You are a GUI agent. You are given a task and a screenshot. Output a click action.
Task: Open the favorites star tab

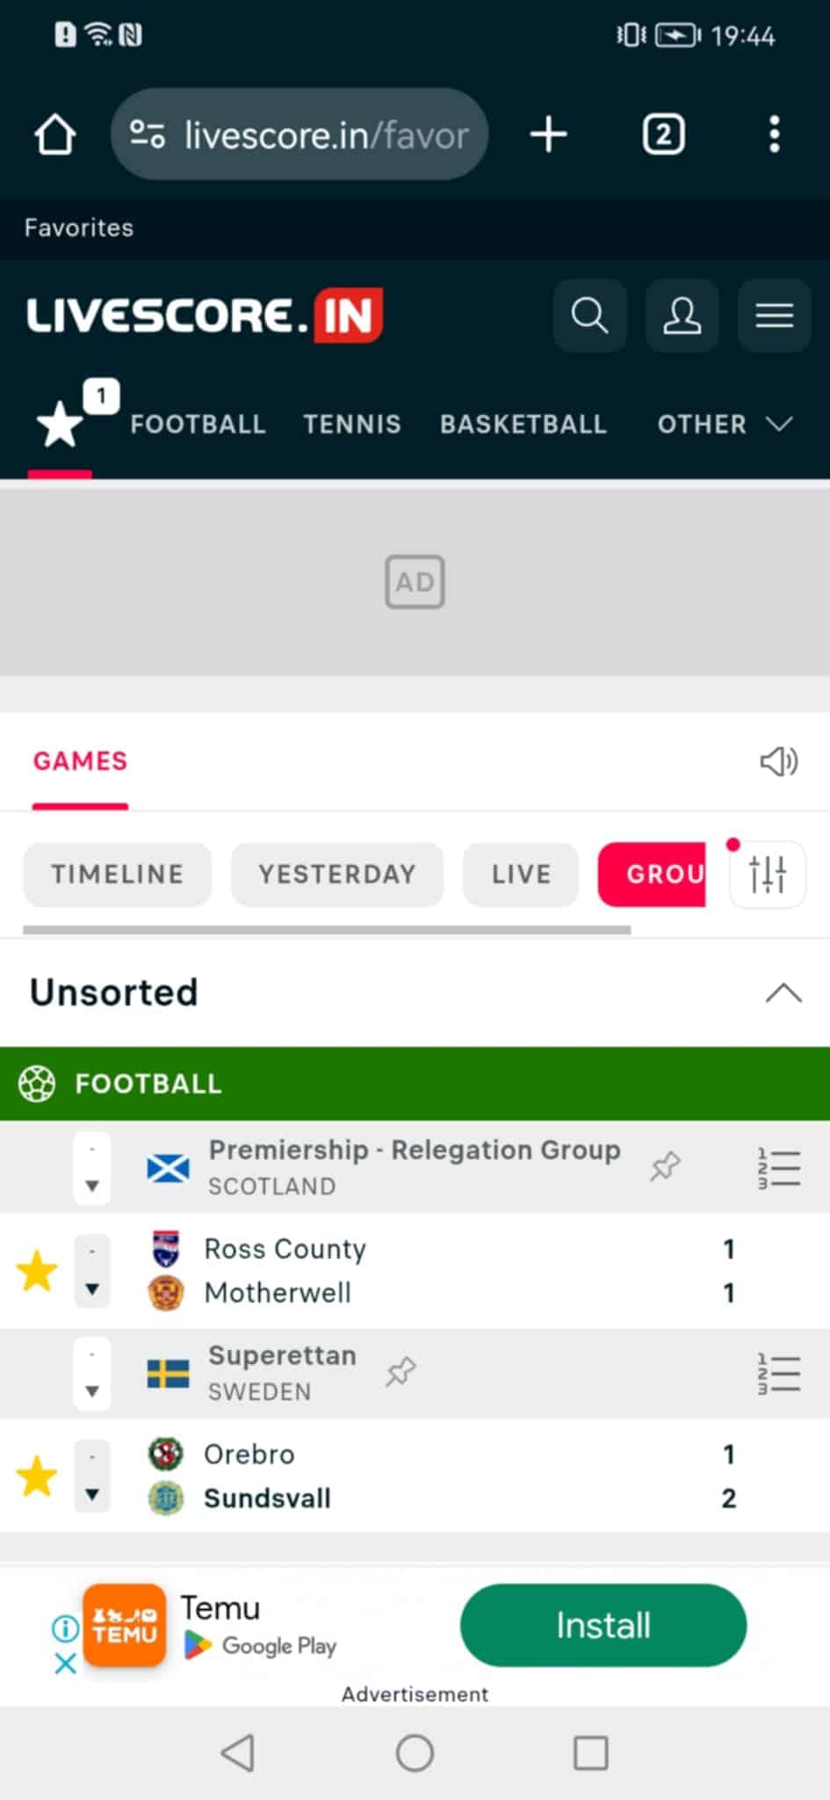[60, 424]
